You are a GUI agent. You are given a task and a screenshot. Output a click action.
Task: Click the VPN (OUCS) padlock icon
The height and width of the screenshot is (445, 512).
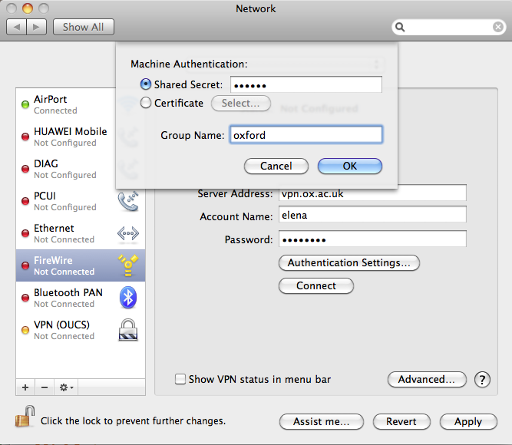point(128,330)
